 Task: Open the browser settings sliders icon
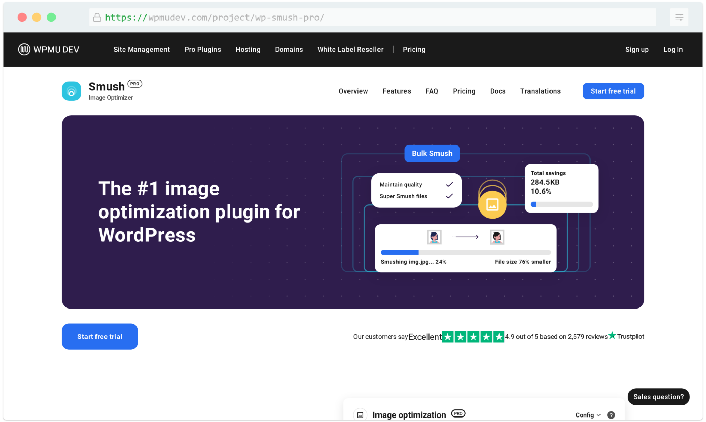click(x=679, y=17)
